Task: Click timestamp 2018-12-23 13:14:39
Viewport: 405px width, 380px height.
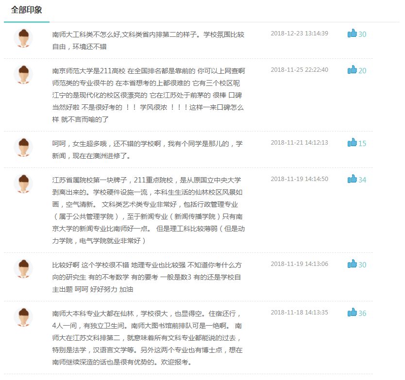Action: 299,33
